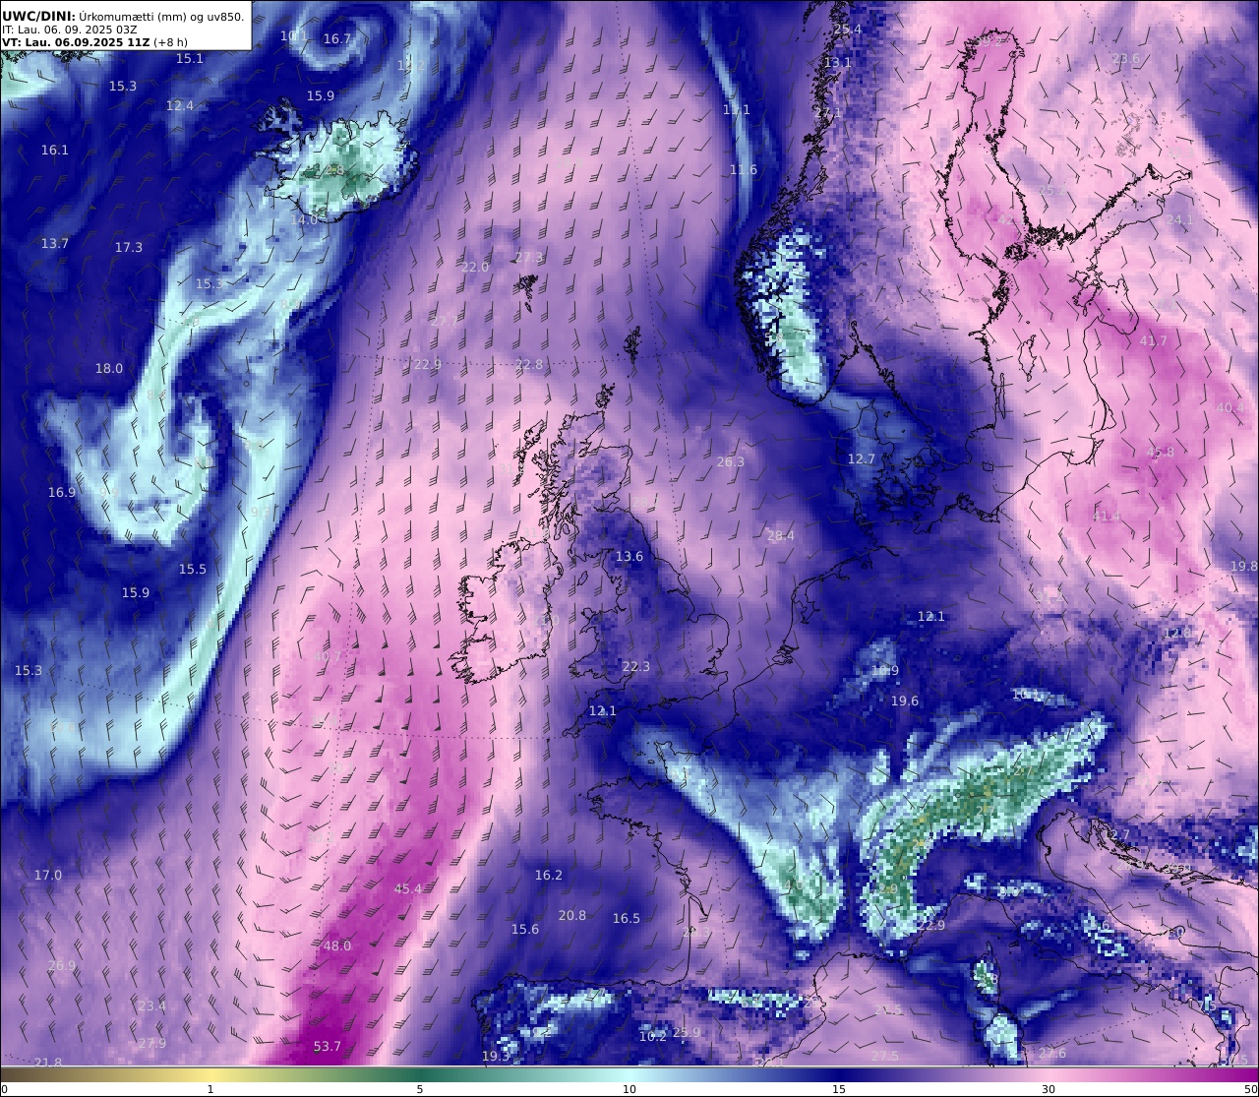Click the 53.7 value on the map

(x=328, y=1046)
